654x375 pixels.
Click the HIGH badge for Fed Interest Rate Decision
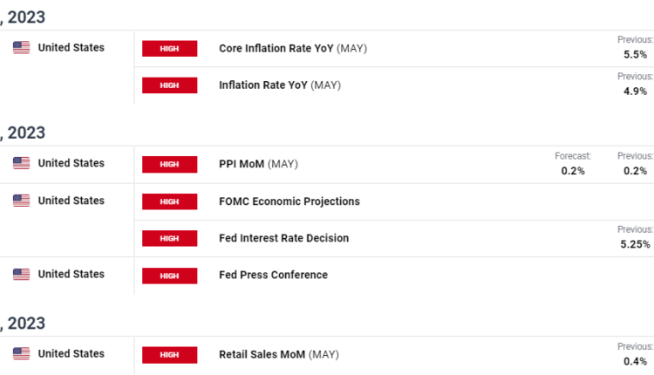tap(170, 238)
